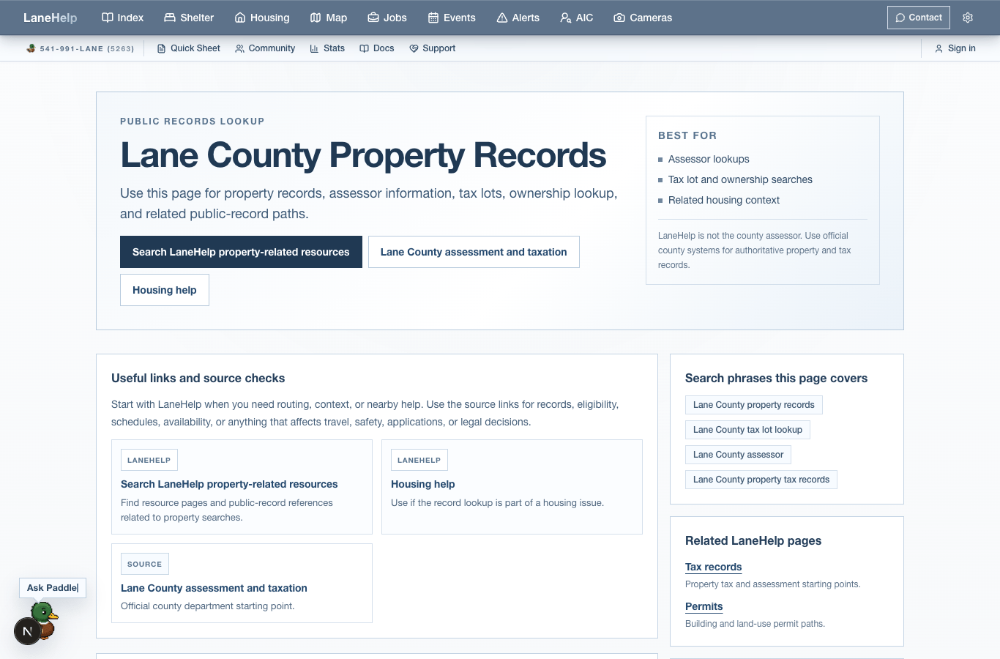Click the 541-991-LANE phone number

tap(86, 48)
